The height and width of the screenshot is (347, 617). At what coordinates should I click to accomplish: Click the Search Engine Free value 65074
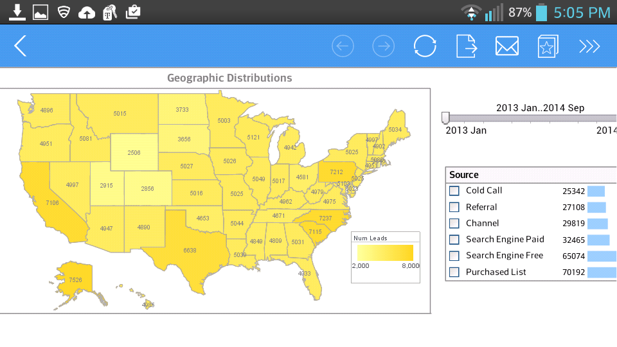tap(574, 256)
